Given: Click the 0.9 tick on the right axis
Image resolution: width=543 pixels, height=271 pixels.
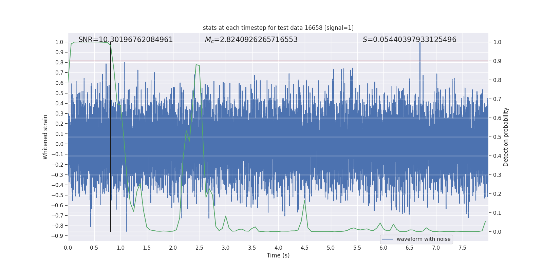Looking at the screenshot, I should (x=497, y=61).
